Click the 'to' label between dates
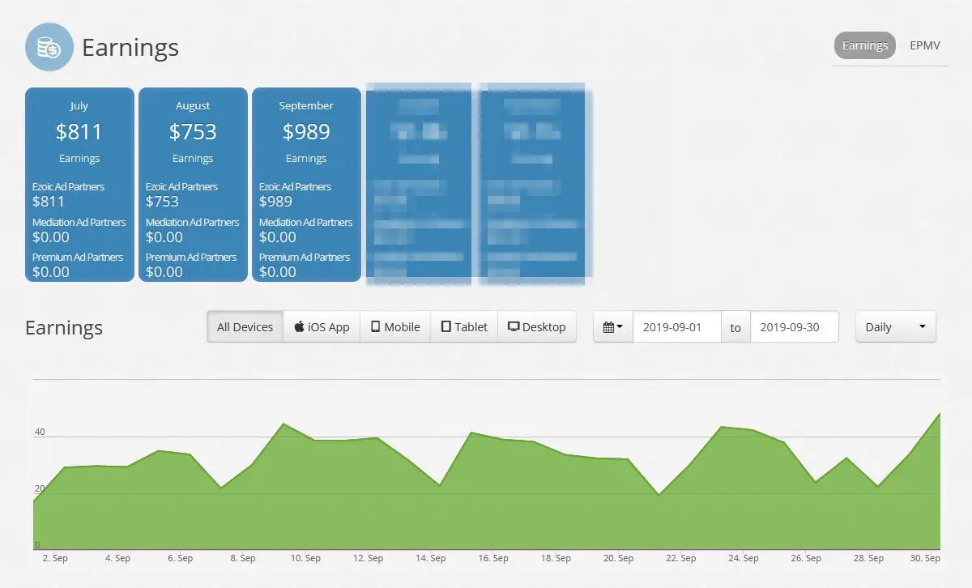972x588 pixels. pyautogui.click(x=735, y=327)
